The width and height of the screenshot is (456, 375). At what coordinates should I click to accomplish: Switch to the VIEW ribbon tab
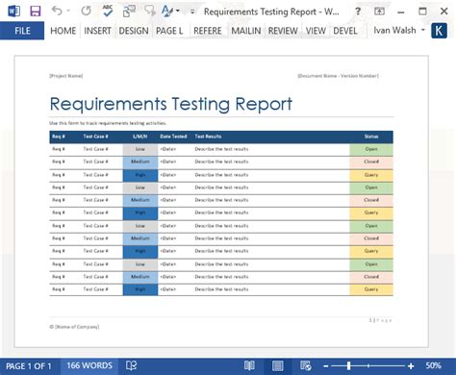coord(316,31)
